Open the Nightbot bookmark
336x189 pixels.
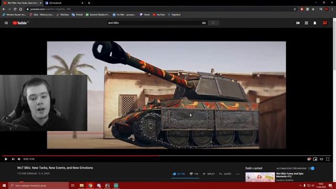[x=174, y=15]
